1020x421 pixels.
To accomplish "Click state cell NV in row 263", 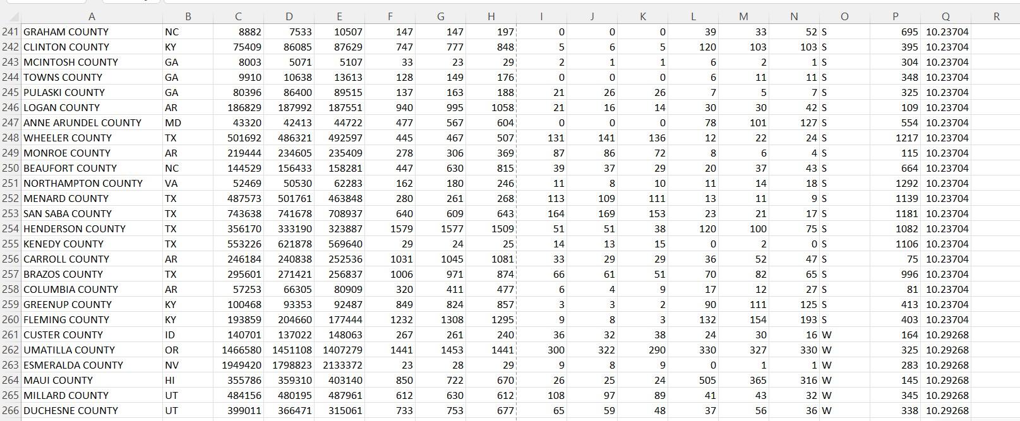I will pyautogui.click(x=188, y=365).
